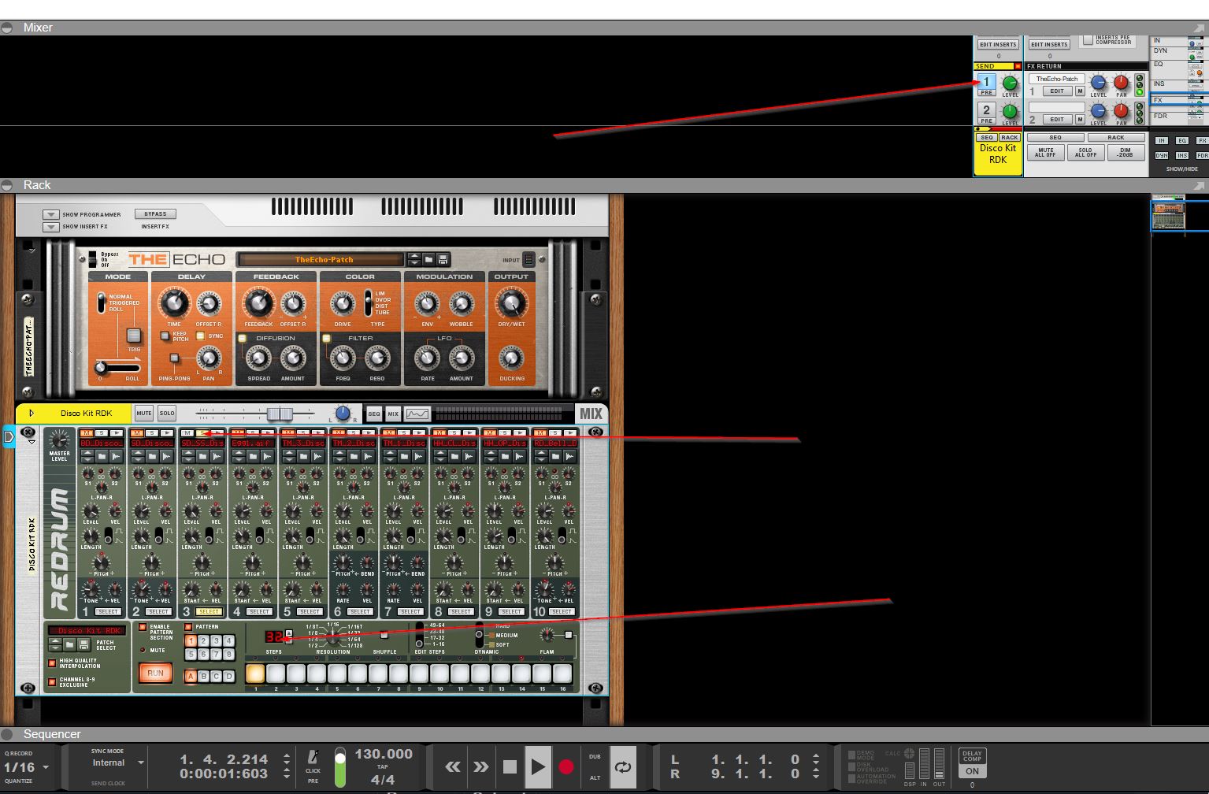This screenshot has width=1209, height=794.
Task: Increase Redrum steps with up arrow
Action: tap(289, 633)
